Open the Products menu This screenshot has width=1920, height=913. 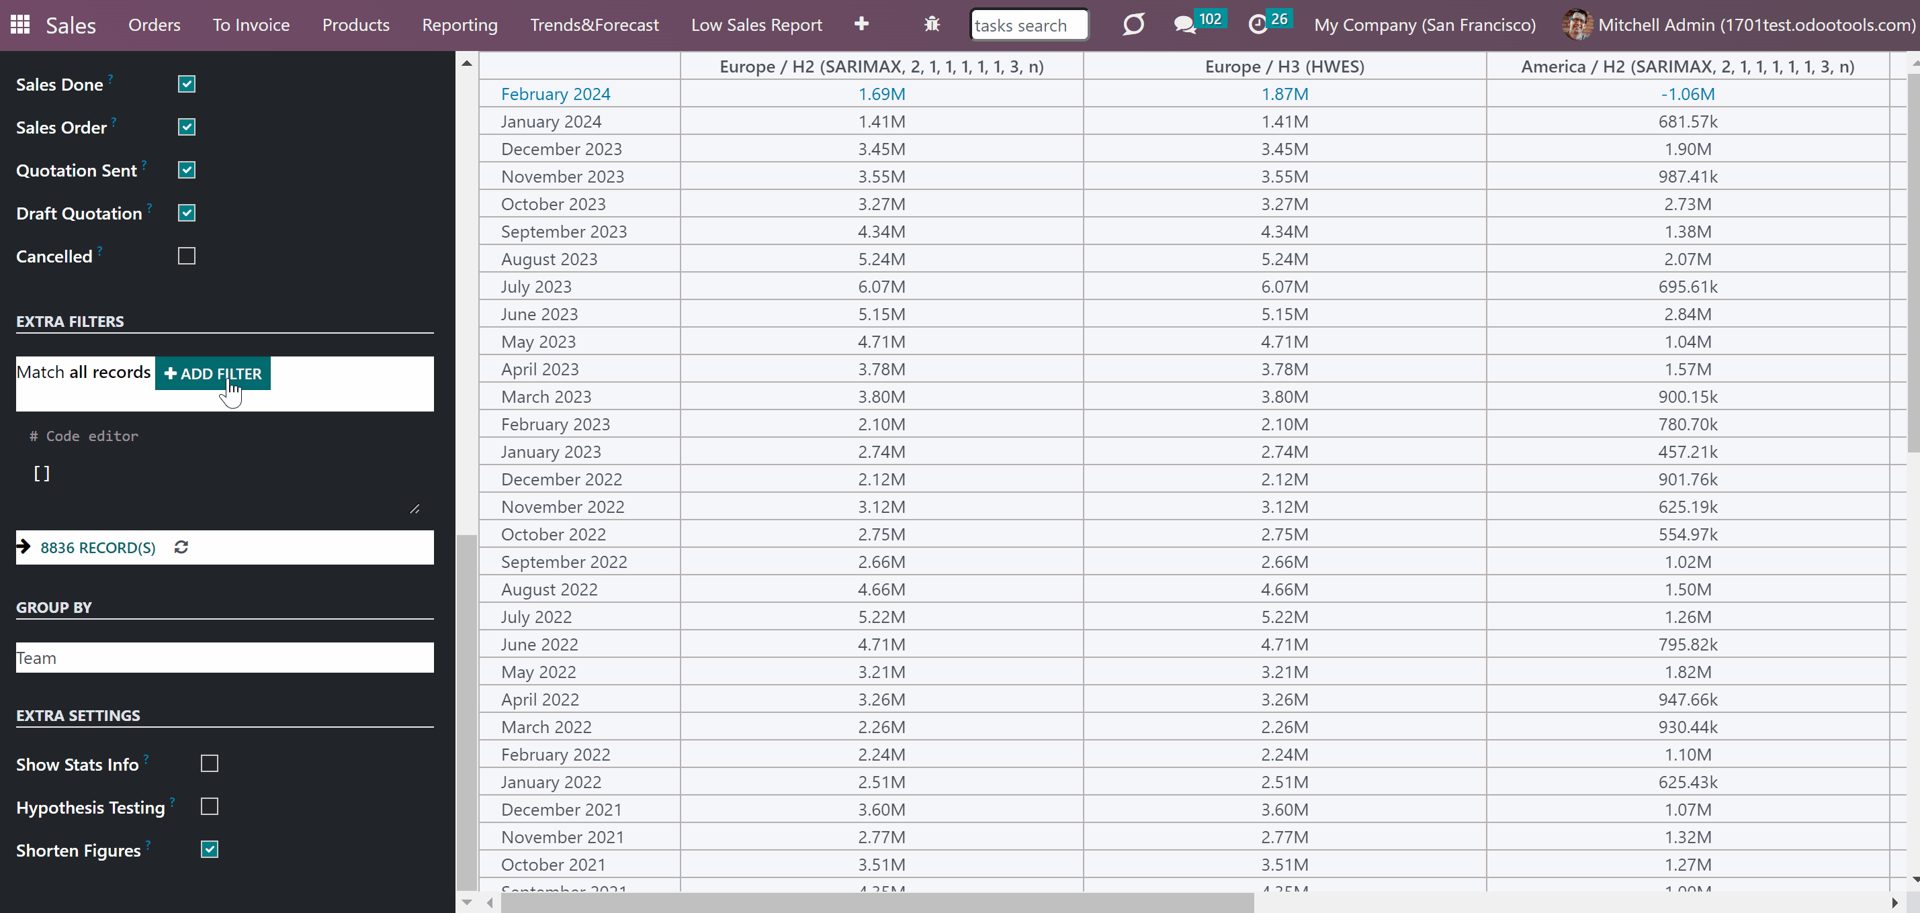(355, 25)
